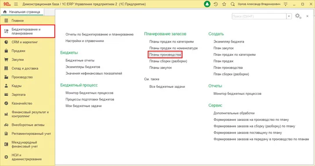315x166 pixels.
Task: Open Отчеты по бюджетированию и планированию
Action: click(x=100, y=34)
